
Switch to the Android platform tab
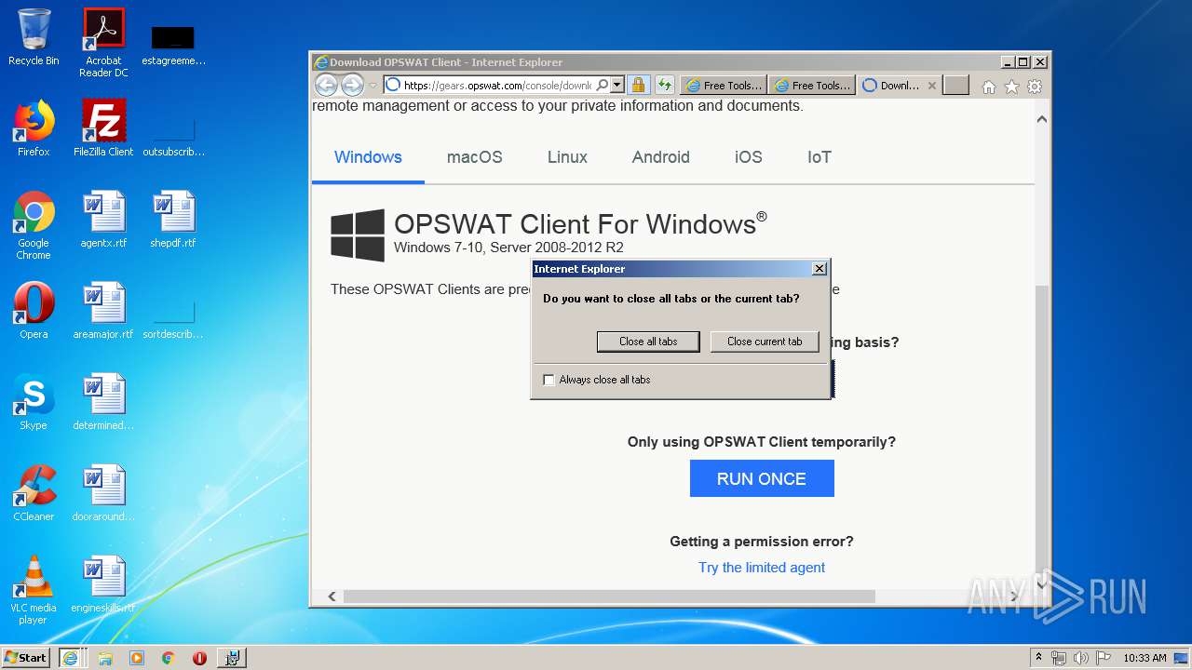661,157
